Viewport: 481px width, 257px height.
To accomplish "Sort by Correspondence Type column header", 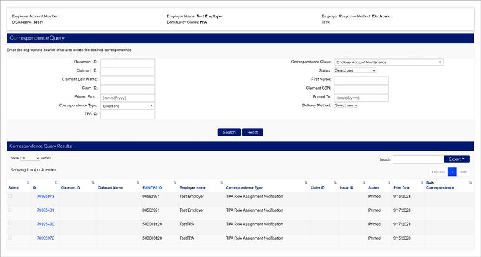I will (x=244, y=187).
